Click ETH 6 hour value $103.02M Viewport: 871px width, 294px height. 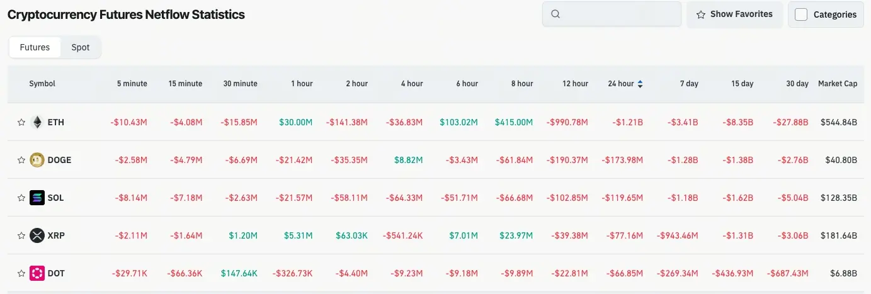point(459,122)
